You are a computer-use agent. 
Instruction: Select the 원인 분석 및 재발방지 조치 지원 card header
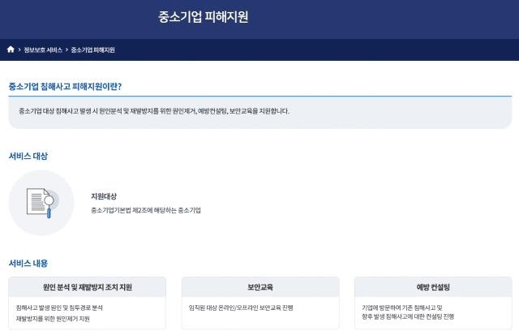coord(87,287)
